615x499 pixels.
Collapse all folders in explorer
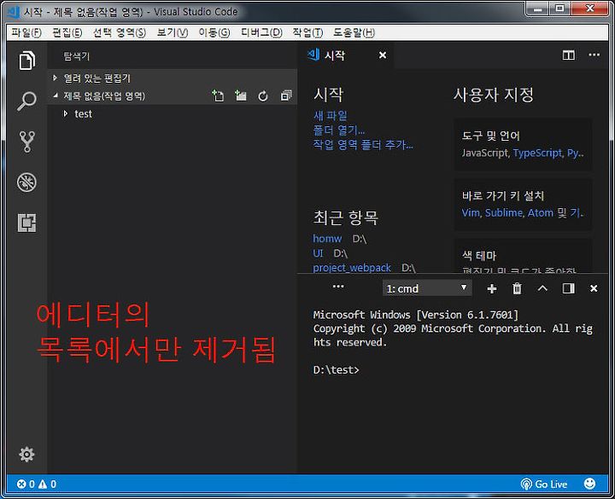(x=286, y=96)
